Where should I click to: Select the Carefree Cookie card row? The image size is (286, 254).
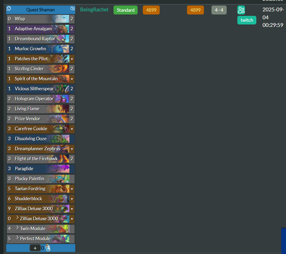(x=41, y=129)
